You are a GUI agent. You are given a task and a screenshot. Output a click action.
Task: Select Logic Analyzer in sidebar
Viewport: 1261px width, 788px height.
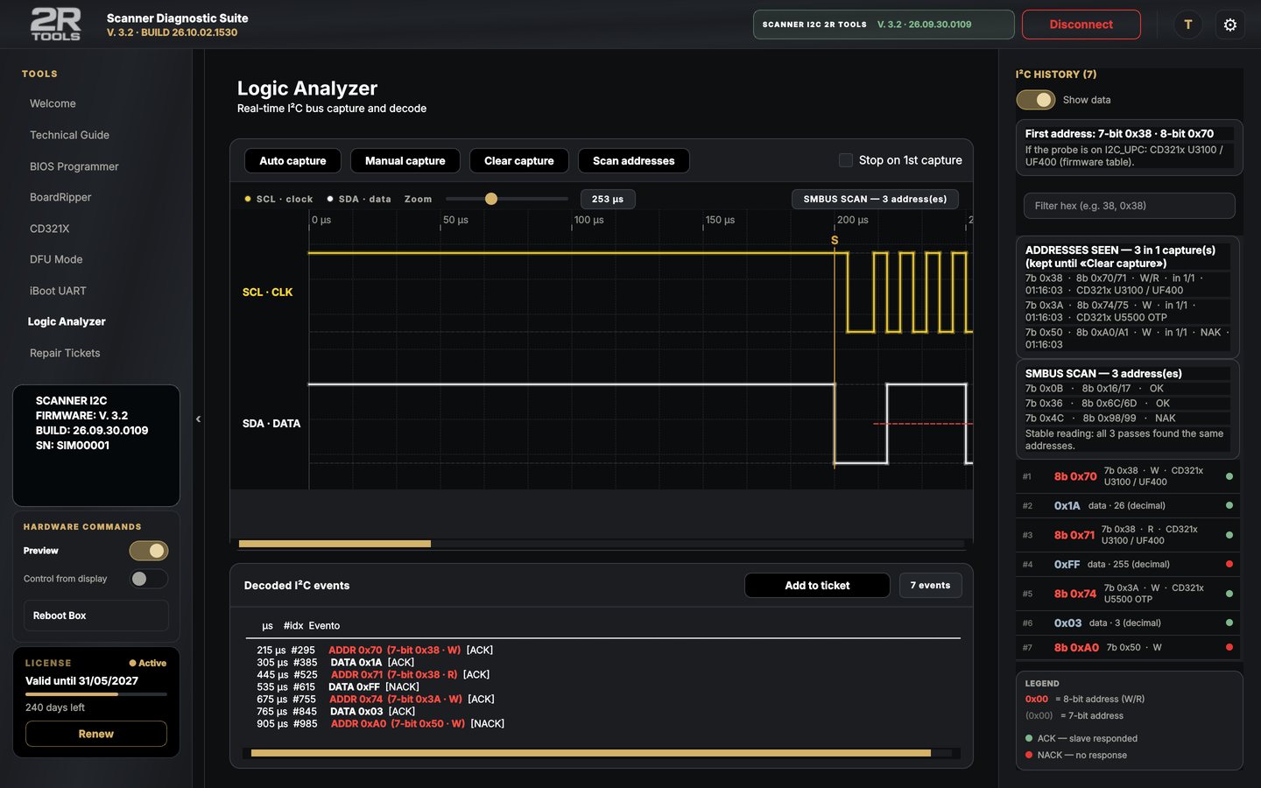tap(67, 321)
